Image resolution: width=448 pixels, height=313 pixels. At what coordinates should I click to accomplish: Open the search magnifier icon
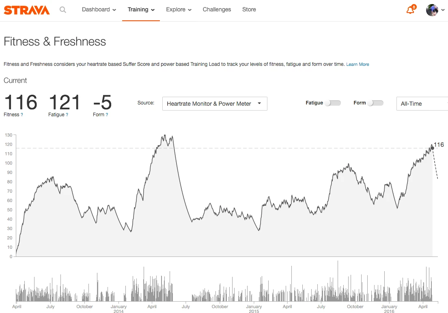pos(63,9)
